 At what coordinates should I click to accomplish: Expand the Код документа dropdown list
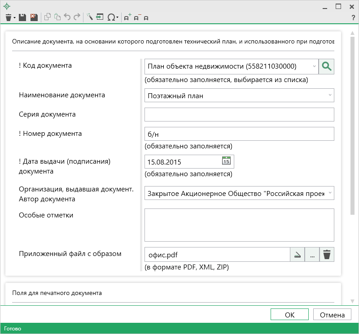click(x=314, y=67)
